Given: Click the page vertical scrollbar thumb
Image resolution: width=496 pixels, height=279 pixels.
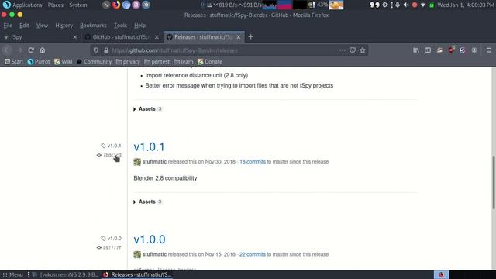Looking at the screenshot, I should (494, 182).
